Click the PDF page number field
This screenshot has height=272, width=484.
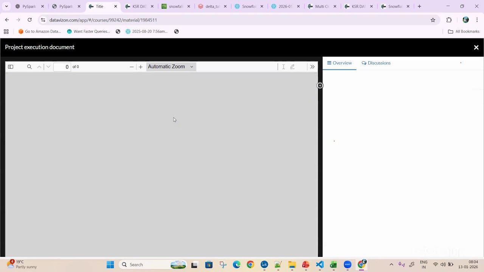[x=62, y=67]
